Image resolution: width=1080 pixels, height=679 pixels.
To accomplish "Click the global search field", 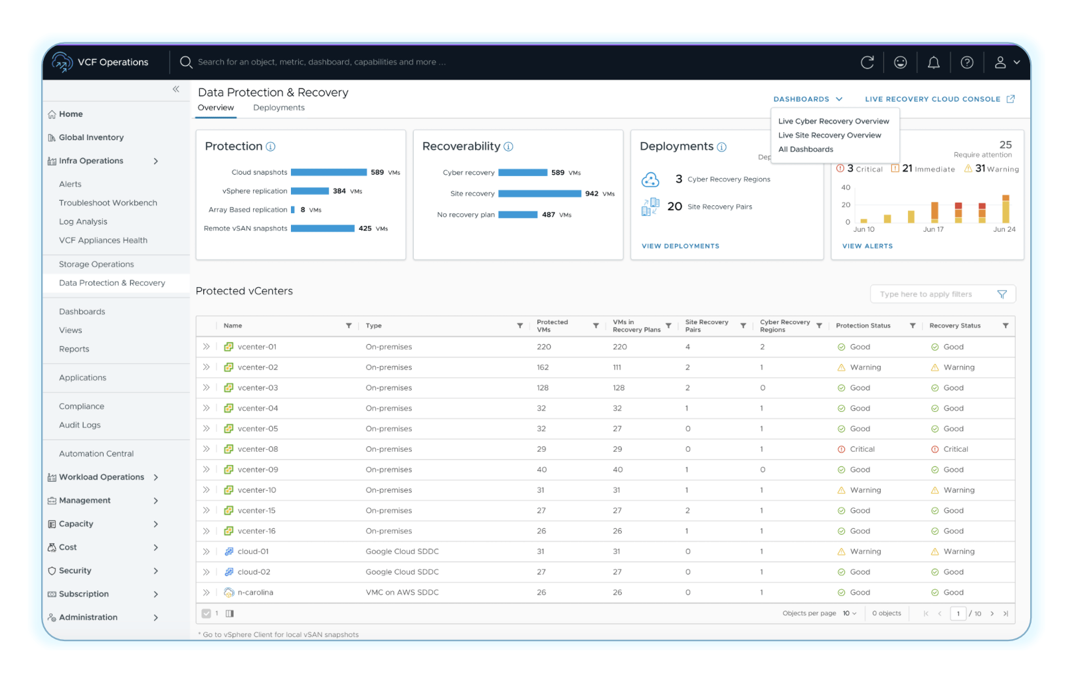I will (321, 62).
